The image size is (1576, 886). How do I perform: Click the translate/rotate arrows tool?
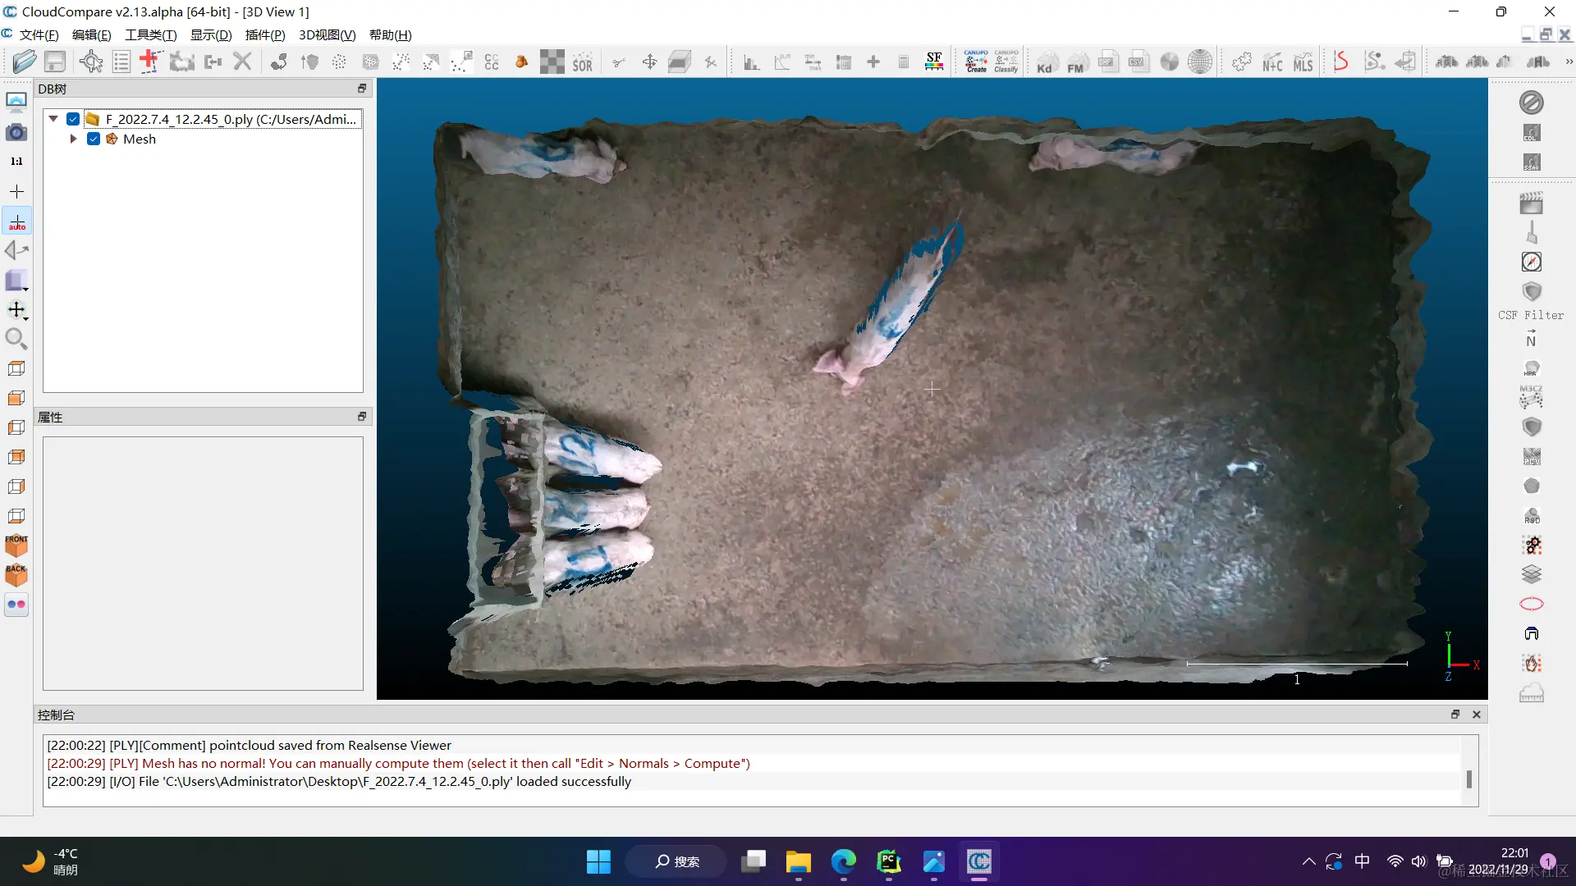tap(649, 62)
